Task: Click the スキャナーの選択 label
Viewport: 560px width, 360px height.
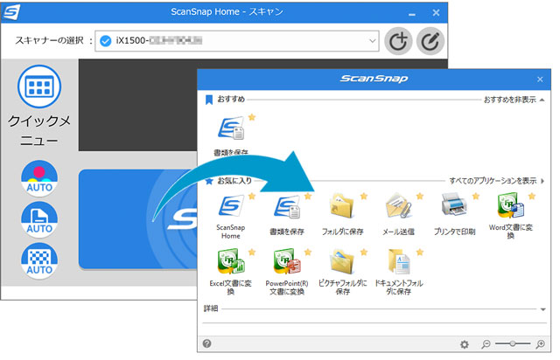Action: click(50, 41)
